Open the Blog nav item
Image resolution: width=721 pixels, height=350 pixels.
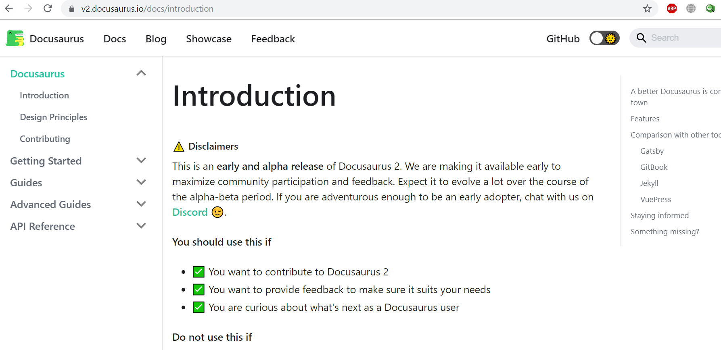click(156, 39)
